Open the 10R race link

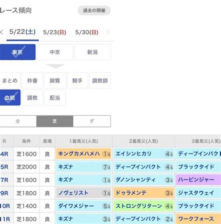pos(5,206)
